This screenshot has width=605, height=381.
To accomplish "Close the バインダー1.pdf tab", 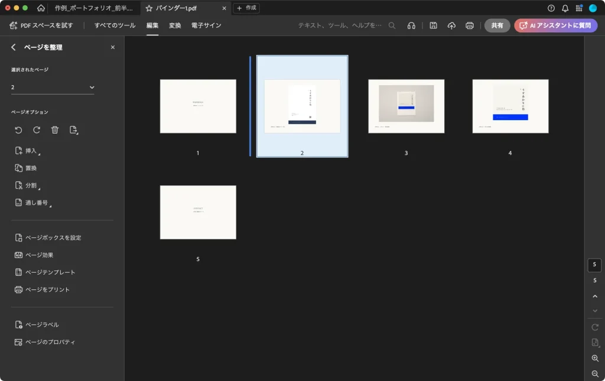I will click(x=224, y=8).
